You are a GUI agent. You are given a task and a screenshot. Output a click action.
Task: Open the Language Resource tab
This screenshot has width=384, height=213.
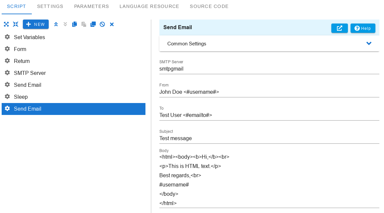tap(149, 6)
